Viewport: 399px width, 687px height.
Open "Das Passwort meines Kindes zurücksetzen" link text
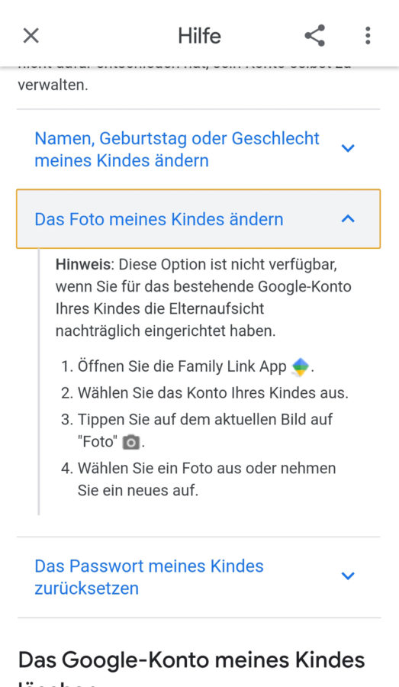coord(149,577)
